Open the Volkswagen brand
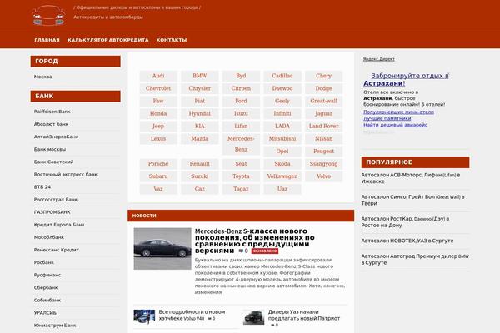The image size is (500, 333). [x=282, y=176]
